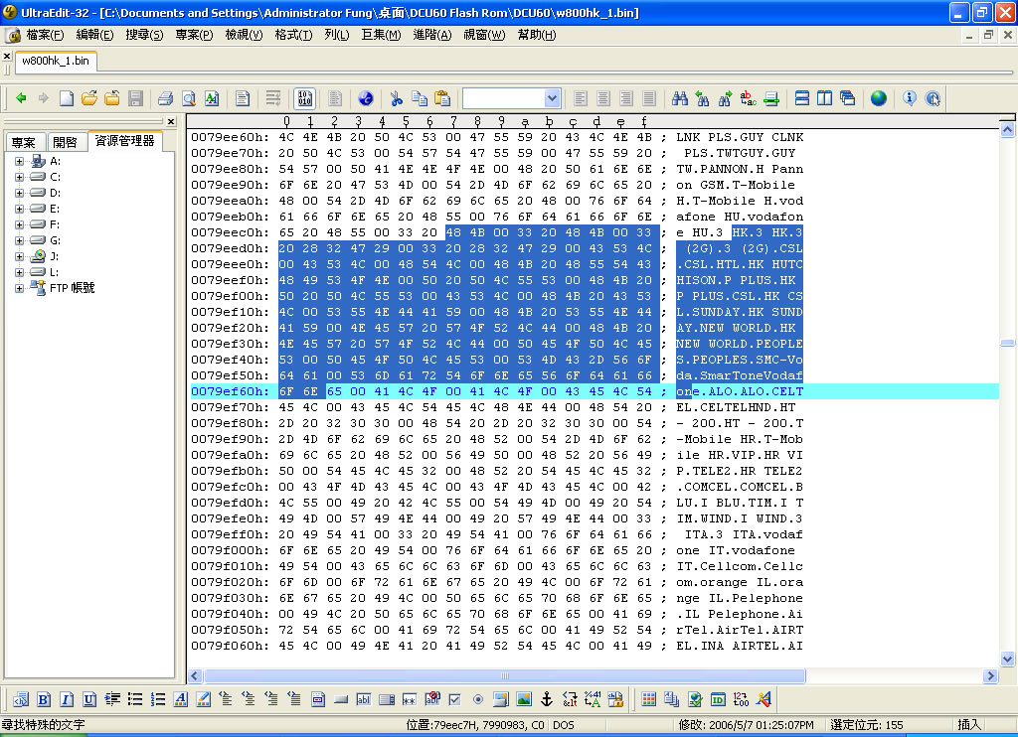Open the 格式(T) menu
Viewport: 1018px width, 737px height.
[293, 35]
